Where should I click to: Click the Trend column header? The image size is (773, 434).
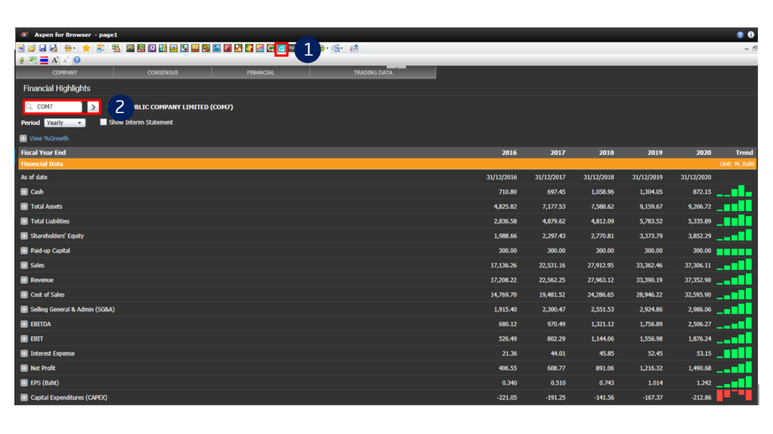click(x=744, y=153)
